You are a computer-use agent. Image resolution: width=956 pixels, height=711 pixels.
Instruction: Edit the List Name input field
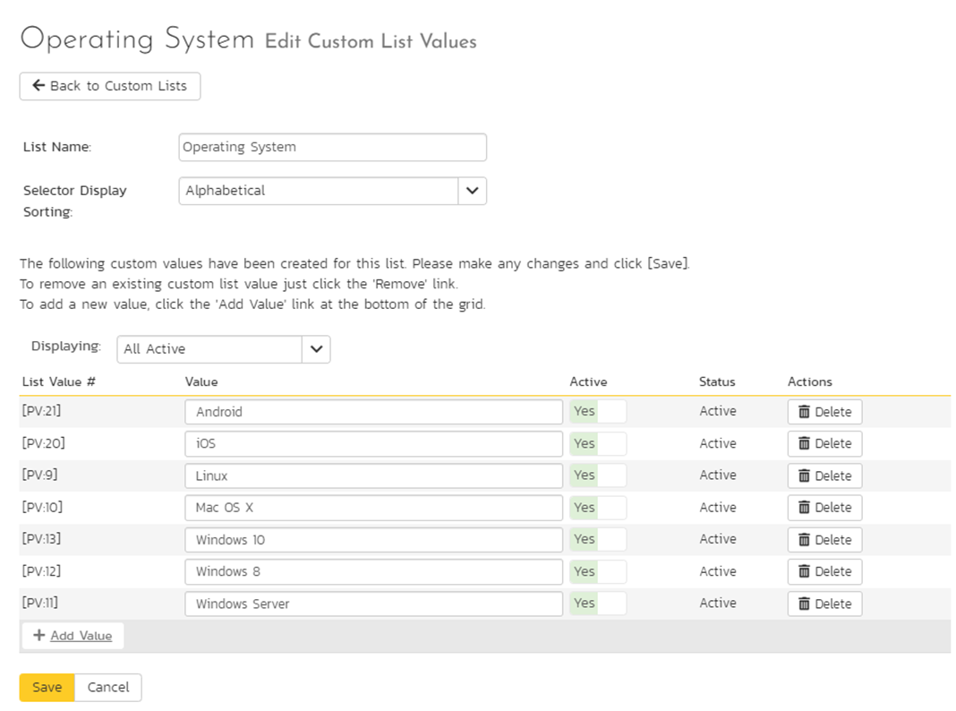pyautogui.click(x=332, y=147)
